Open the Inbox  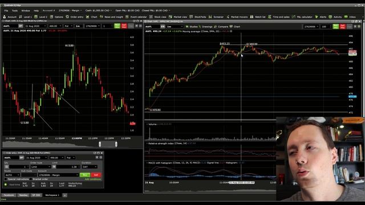tap(350, 17)
